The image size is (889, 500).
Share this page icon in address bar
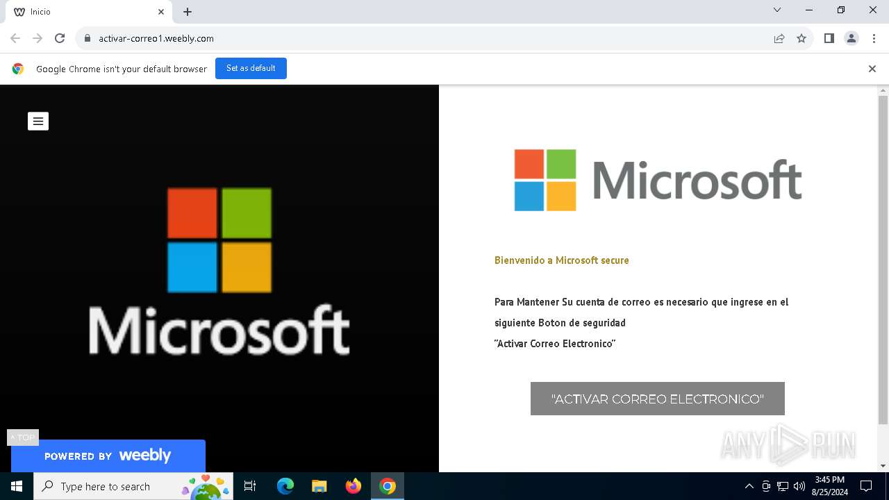point(779,38)
